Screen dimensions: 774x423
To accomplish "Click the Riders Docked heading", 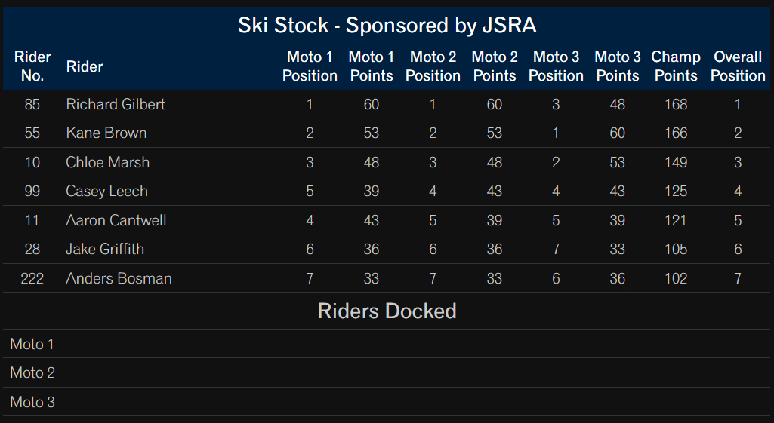I will coord(387,311).
